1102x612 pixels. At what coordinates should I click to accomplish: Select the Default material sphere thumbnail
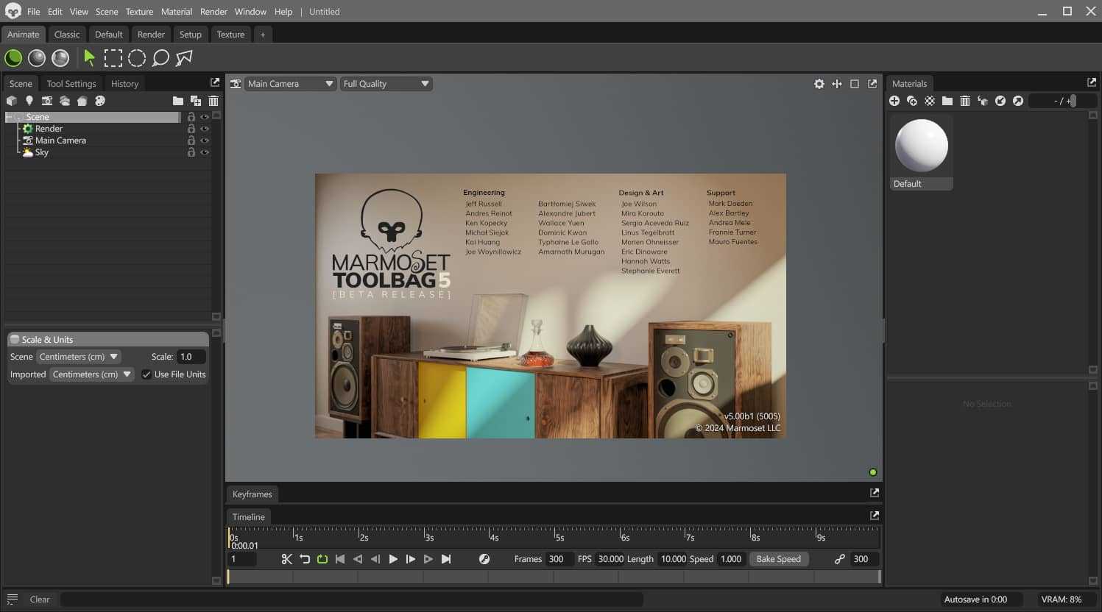tap(921, 145)
